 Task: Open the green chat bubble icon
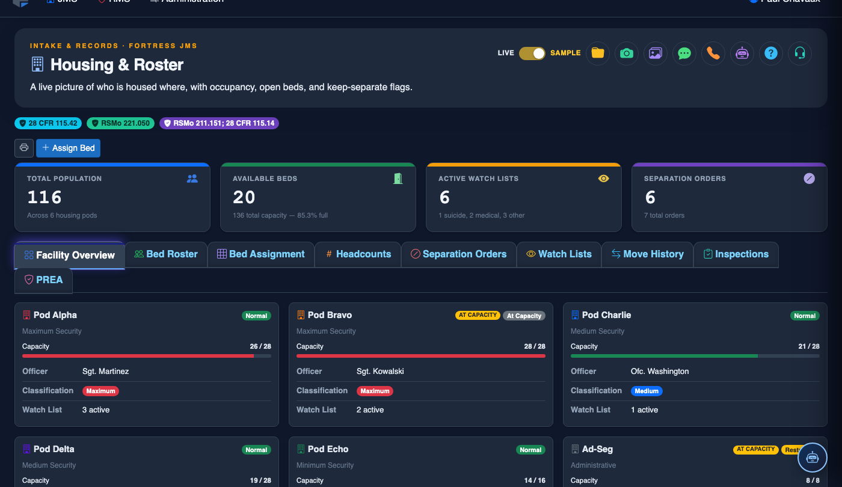coord(684,53)
